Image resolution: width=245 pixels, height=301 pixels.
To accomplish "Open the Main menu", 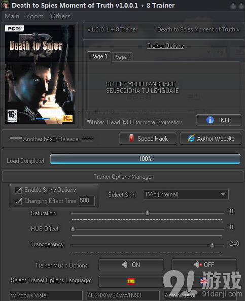I will click(x=12, y=16).
